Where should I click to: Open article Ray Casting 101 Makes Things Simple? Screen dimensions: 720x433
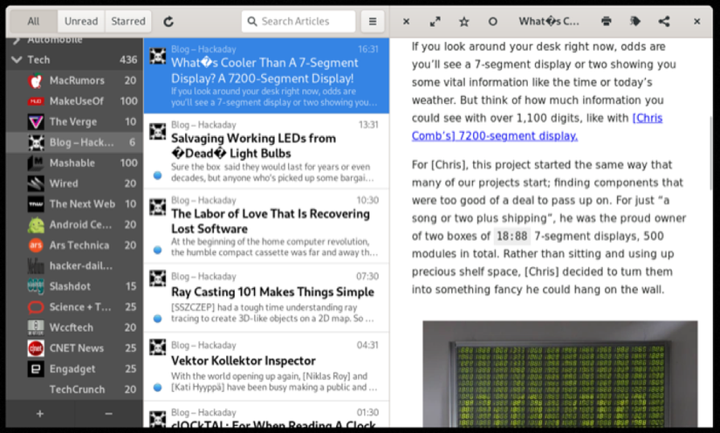coord(266,299)
